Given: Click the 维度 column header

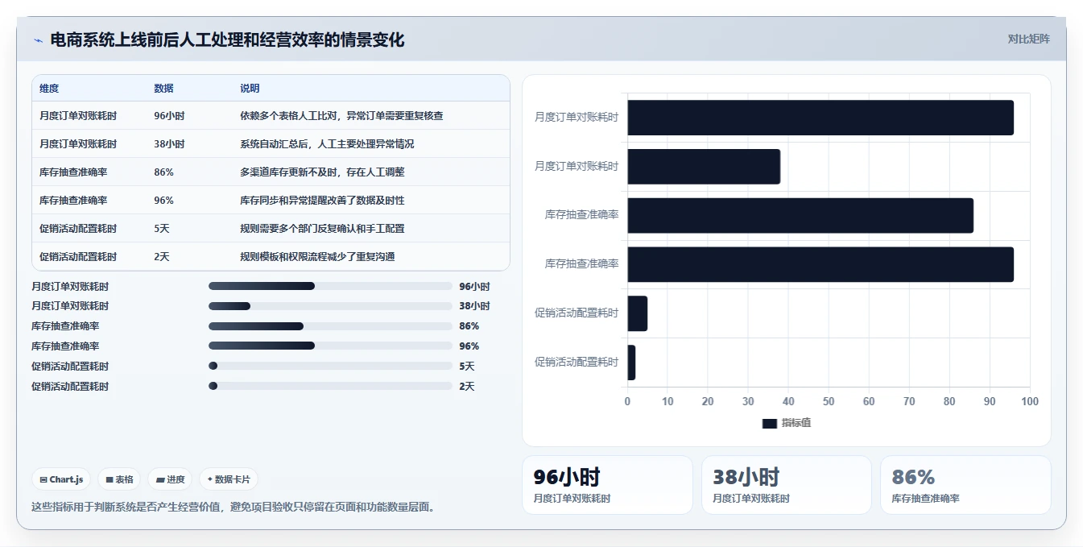Looking at the screenshot, I should coord(49,89).
